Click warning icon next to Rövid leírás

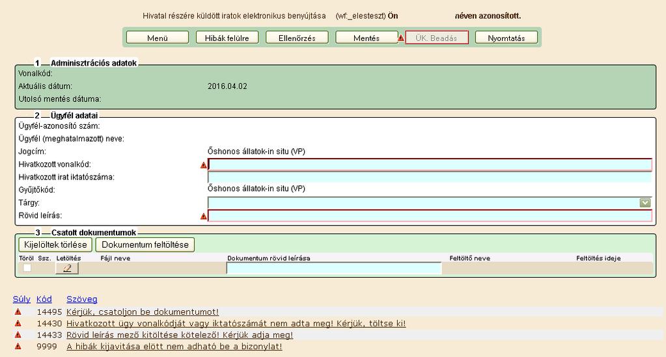(x=204, y=216)
